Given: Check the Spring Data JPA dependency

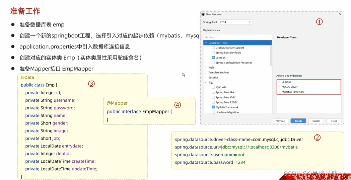Looking at the screenshot, I should (x=213, y=92).
